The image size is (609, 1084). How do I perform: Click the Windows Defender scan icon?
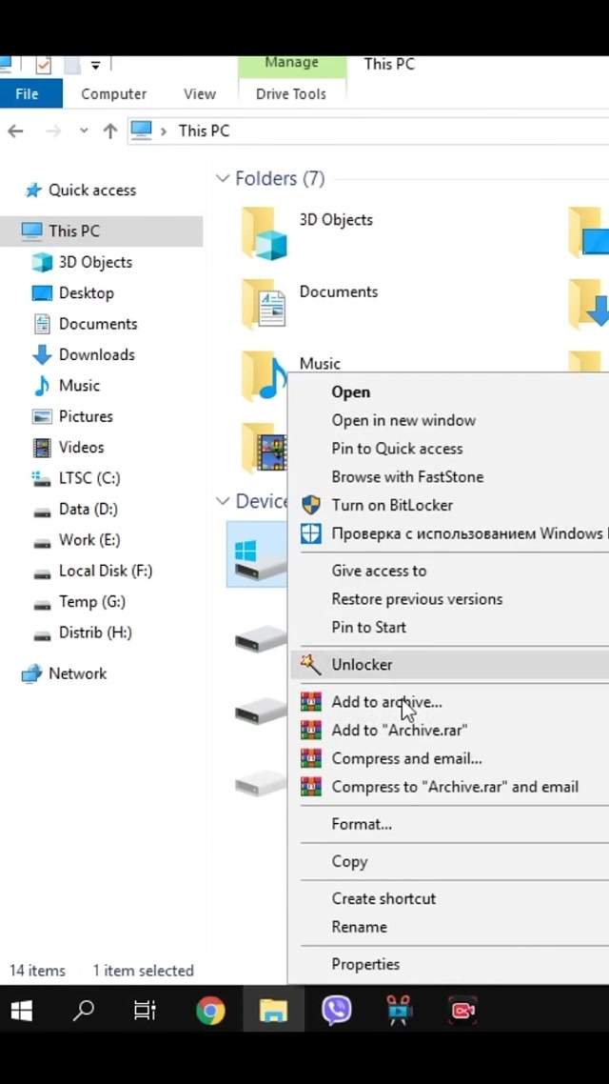pos(310,533)
